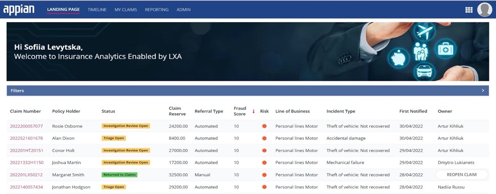Go to the Reporting tab
The image size is (496, 194).
pos(156,10)
